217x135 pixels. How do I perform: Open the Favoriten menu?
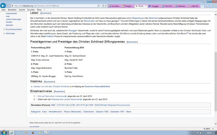pyautogui.click(x=31, y=10)
